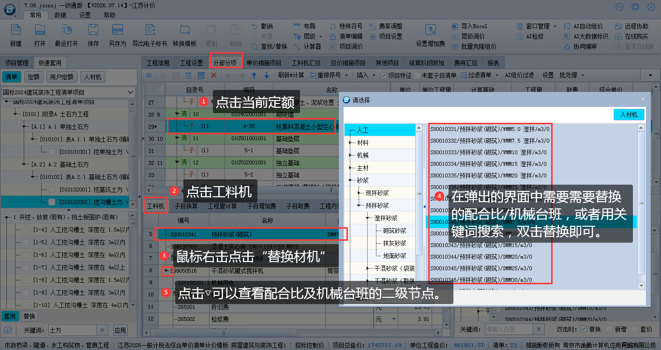661x350 pixels.
Task: Save the project with the 保存 icon
Action: tap(93, 29)
